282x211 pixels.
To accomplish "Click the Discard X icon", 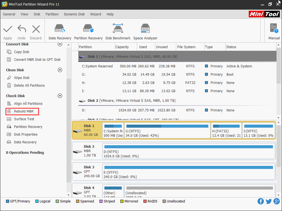I will pyautogui.click(x=36, y=29).
